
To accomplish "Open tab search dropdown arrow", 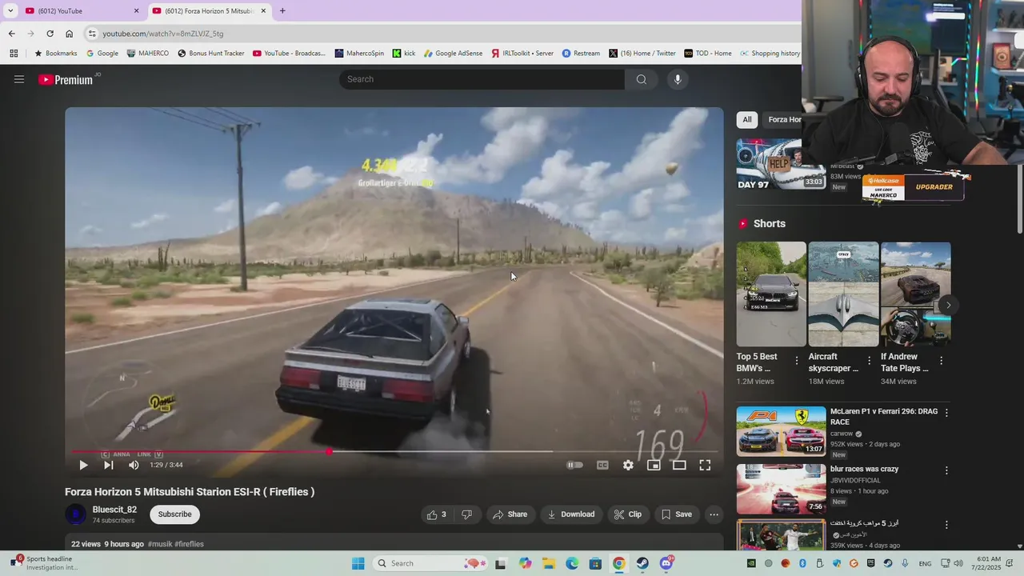I will [10, 11].
